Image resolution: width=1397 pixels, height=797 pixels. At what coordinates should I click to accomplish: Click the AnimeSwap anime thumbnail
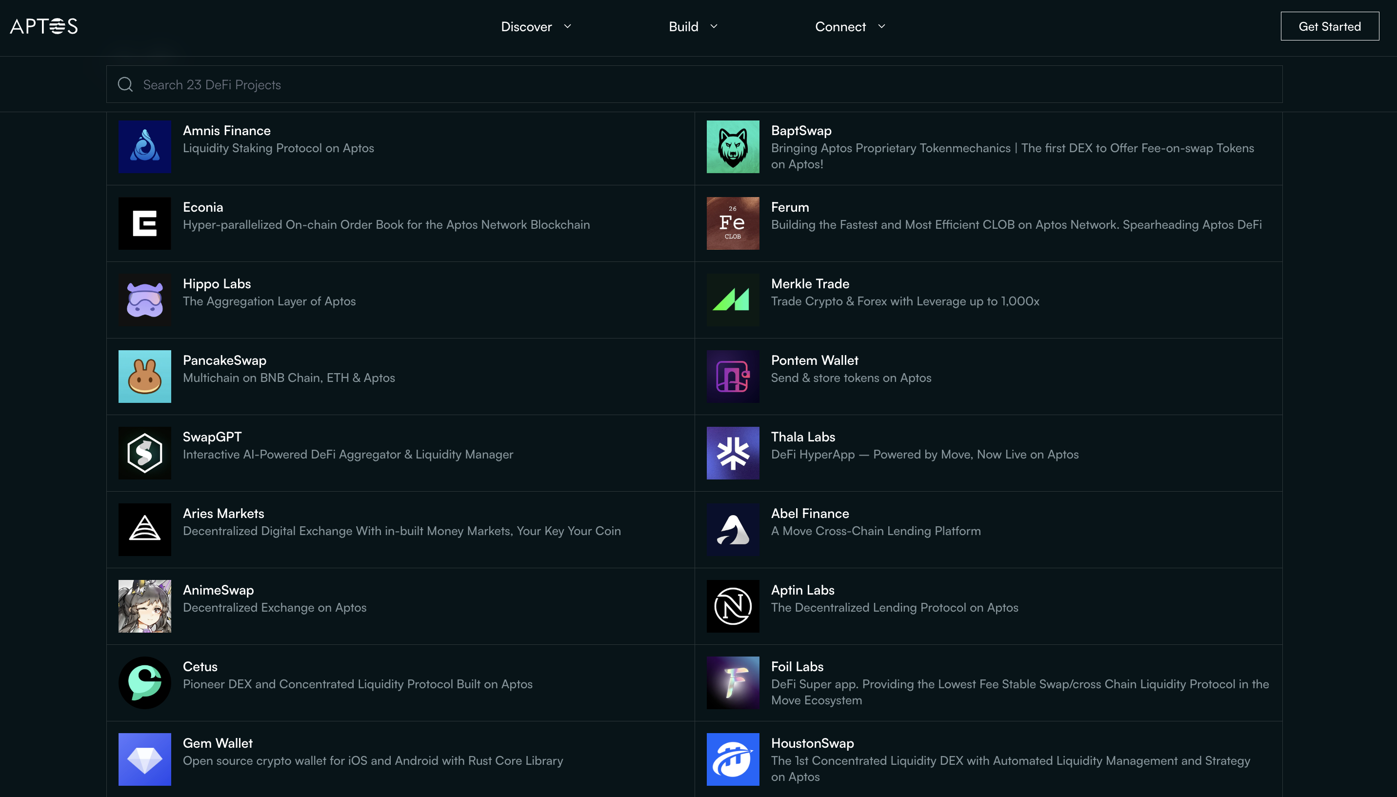[x=144, y=606]
